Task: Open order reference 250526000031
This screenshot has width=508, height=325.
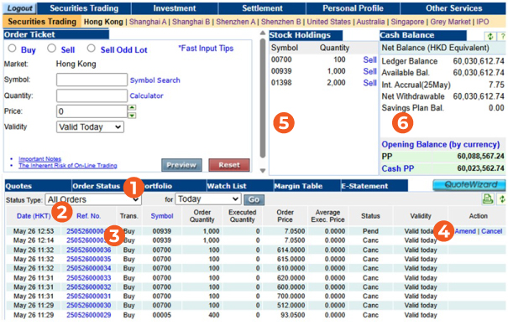Action: 89,297
